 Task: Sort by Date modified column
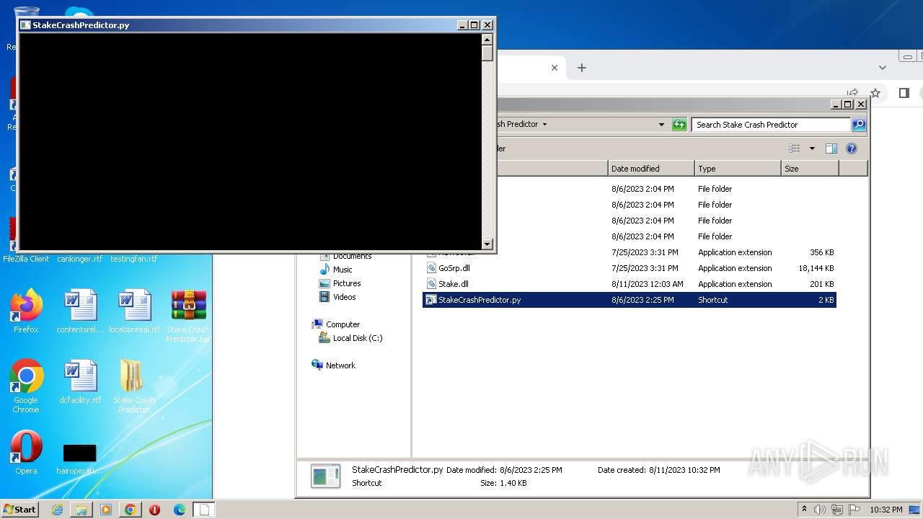coord(651,169)
